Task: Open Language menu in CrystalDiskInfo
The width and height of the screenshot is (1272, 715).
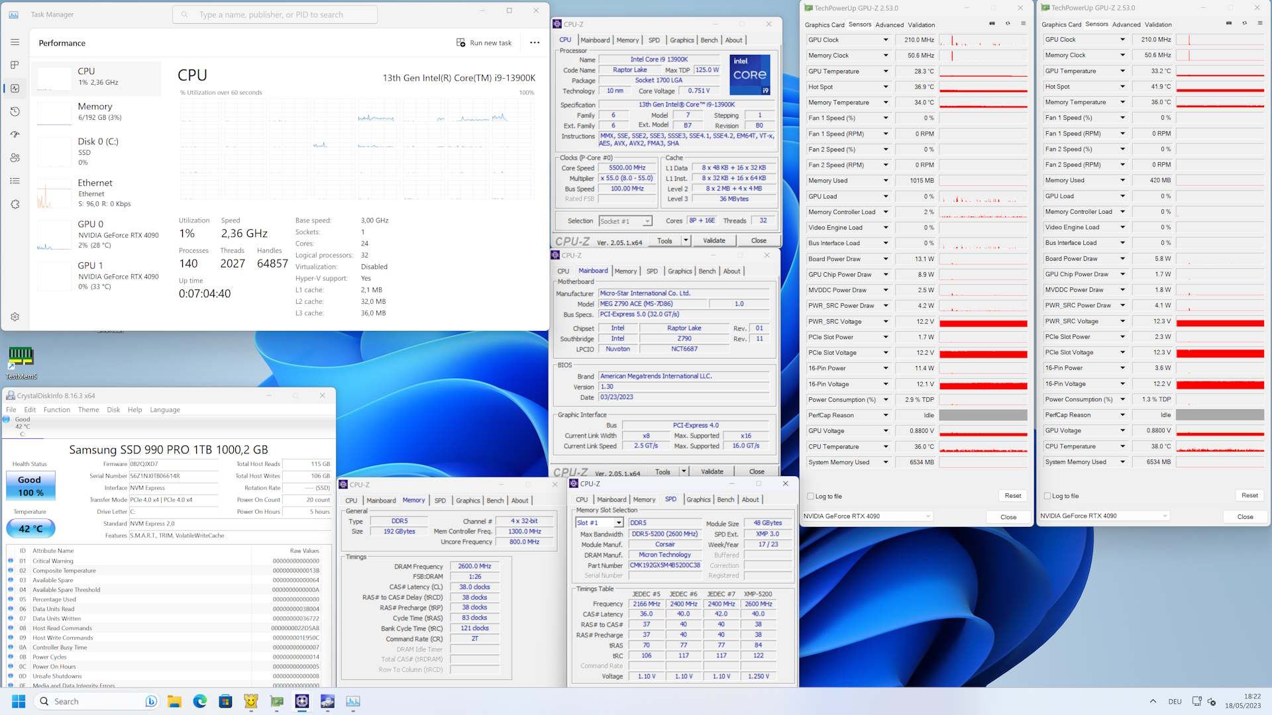Action: point(165,410)
